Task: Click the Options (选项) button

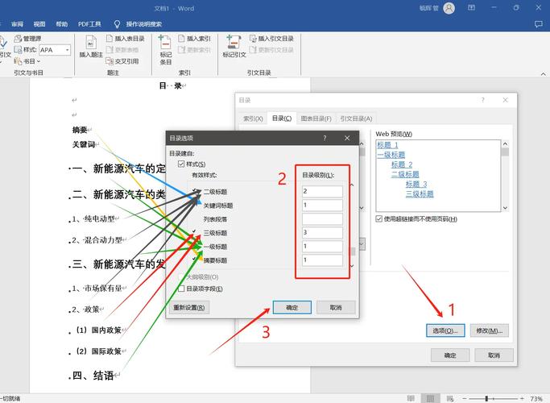Action: click(445, 330)
